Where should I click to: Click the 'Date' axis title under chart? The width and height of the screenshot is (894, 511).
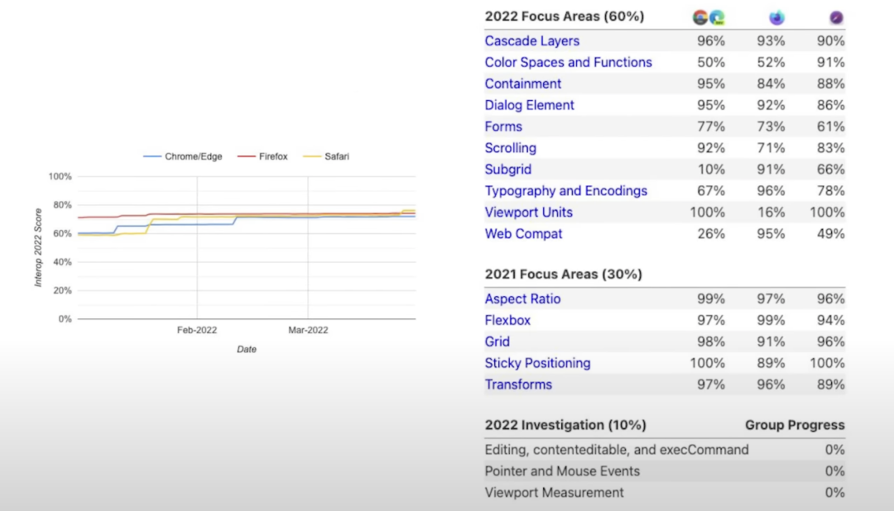coord(247,349)
